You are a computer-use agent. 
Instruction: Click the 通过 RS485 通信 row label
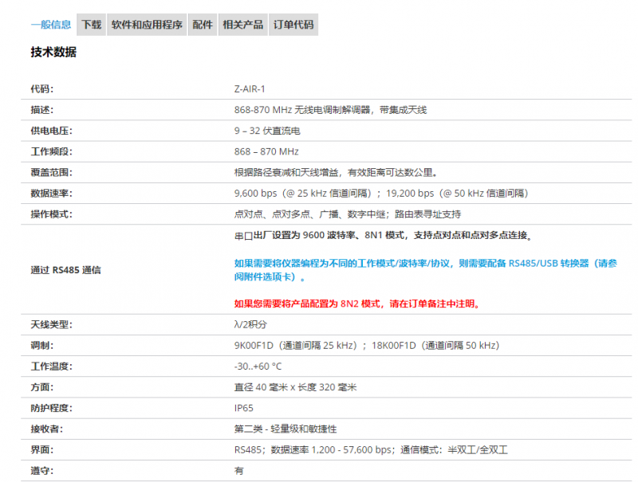tap(65, 269)
